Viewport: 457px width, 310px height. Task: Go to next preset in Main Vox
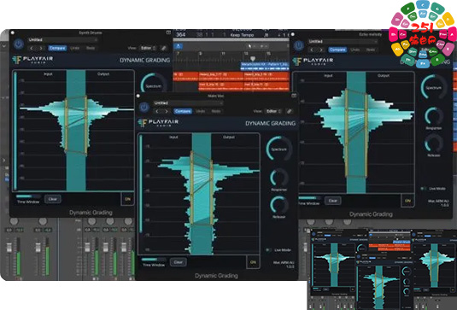tap(167, 111)
